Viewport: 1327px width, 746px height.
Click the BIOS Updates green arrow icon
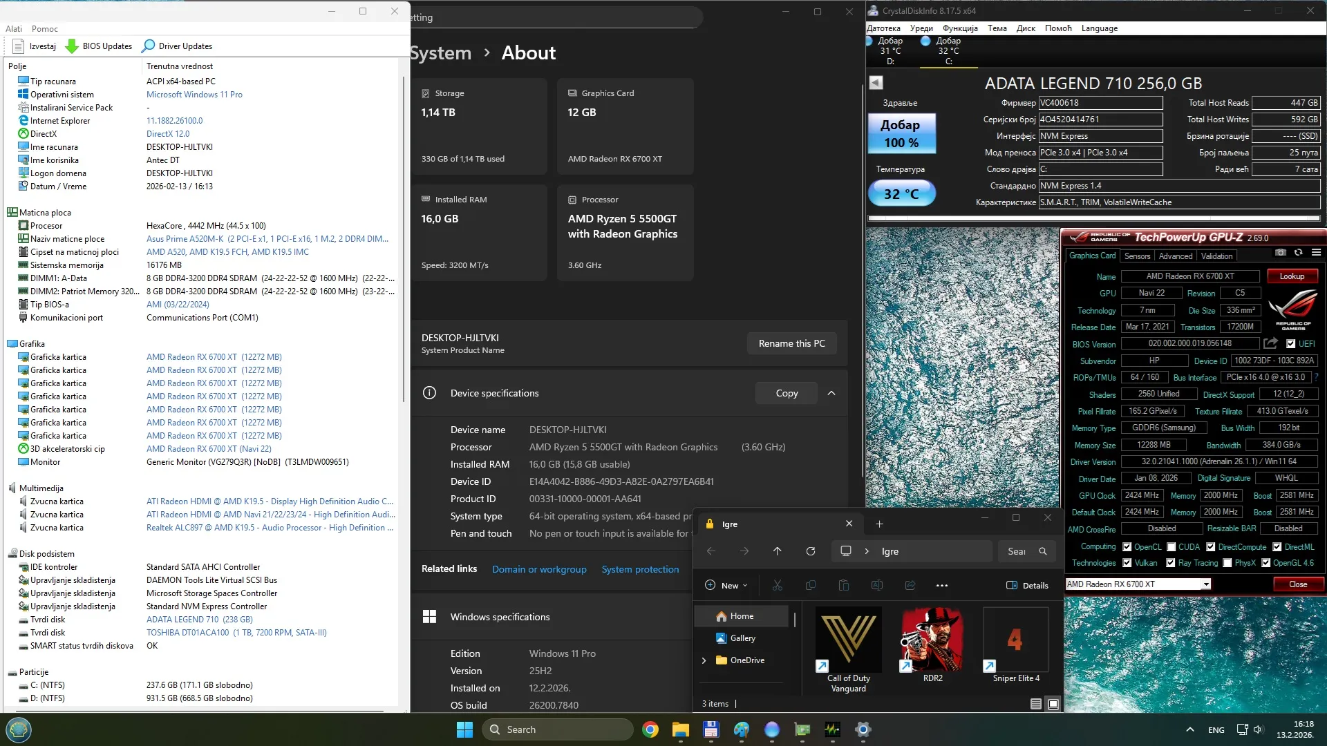point(72,46)
